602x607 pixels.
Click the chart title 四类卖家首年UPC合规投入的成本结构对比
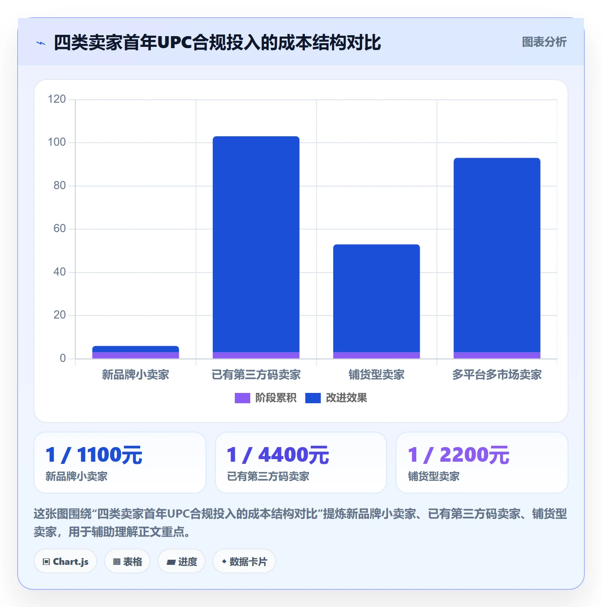[x=217, y=43]
